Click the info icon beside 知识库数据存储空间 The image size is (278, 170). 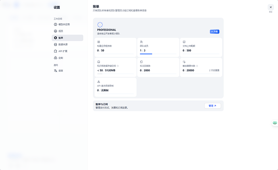tap(118, 66)
